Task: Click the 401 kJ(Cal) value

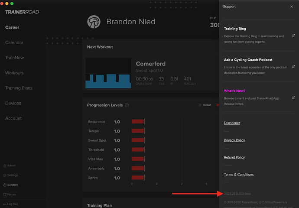Action: (x=188, y=79)
